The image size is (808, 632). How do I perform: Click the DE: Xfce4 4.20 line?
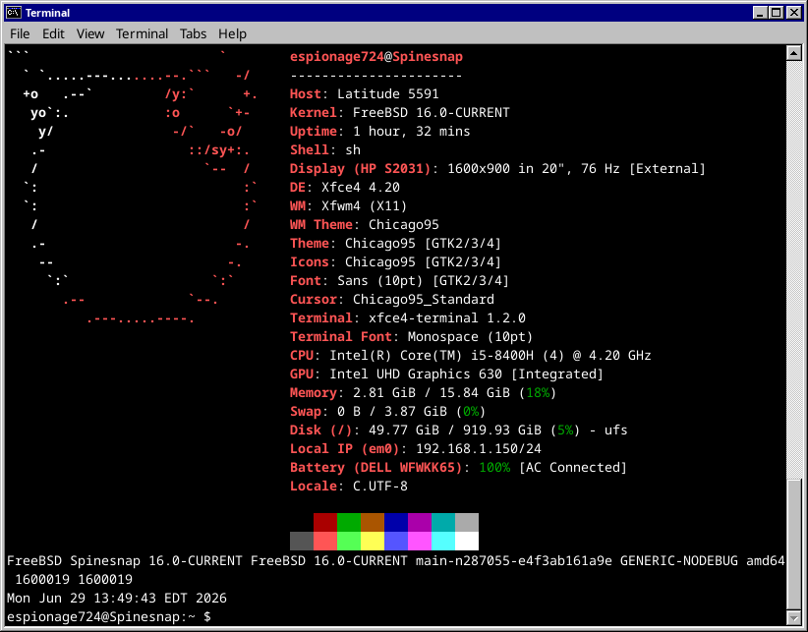pos(345,187)
